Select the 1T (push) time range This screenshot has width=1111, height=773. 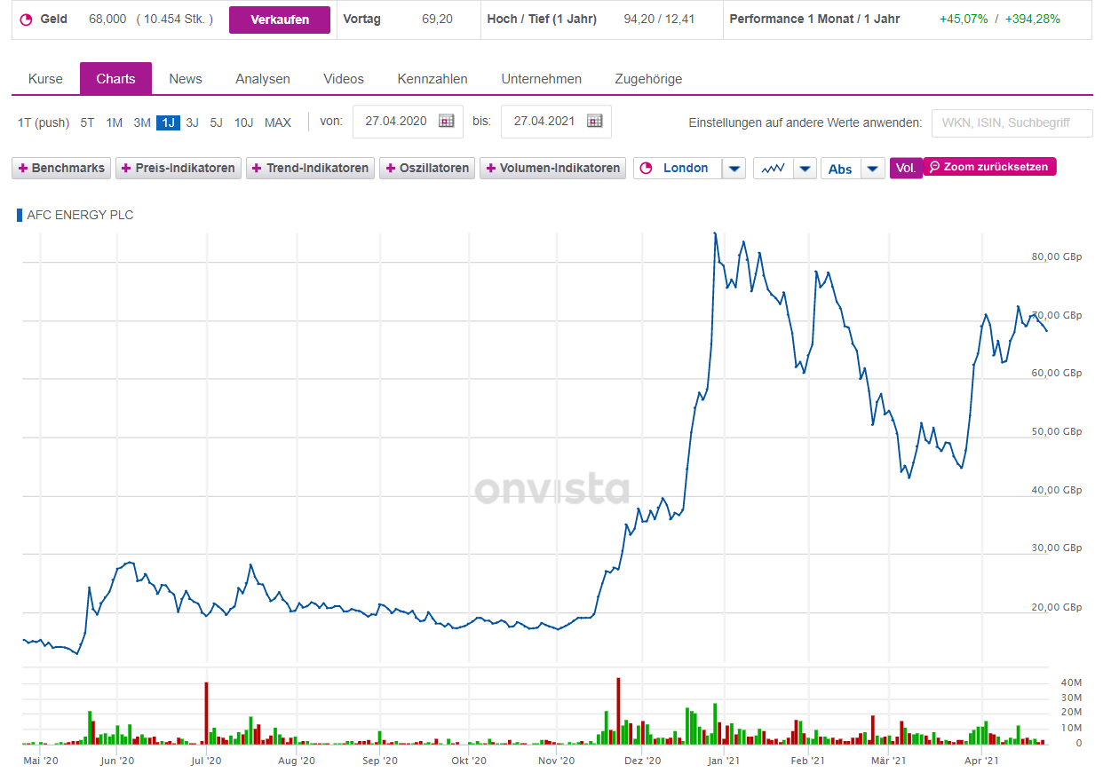click(44, 122)
